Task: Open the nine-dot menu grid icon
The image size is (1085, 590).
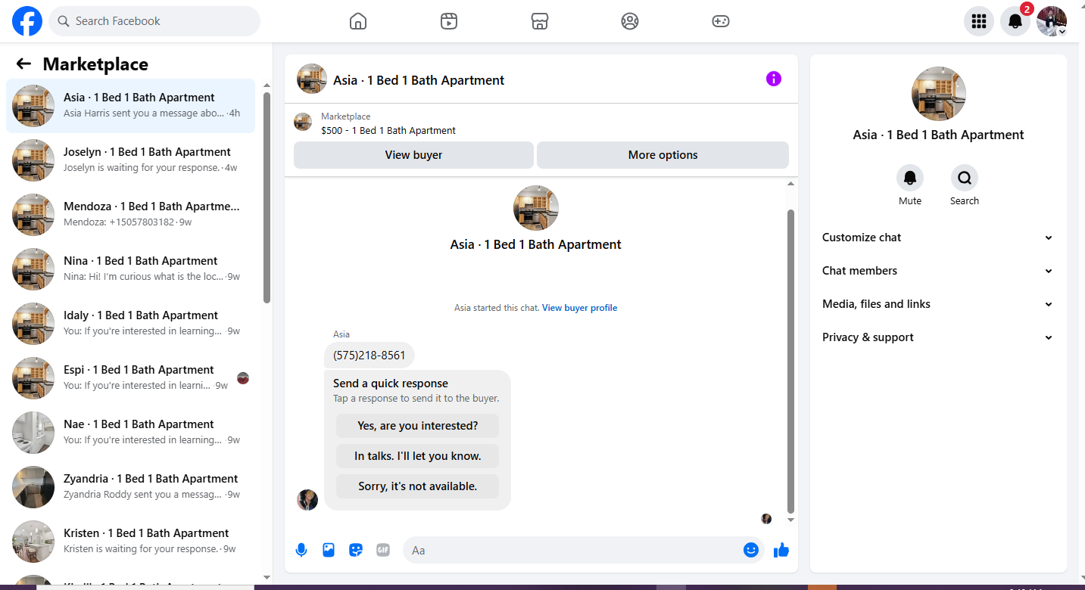Action: 979,21
